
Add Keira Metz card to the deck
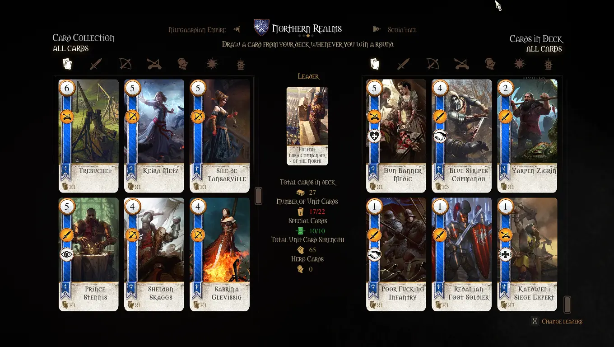(154, 136)
